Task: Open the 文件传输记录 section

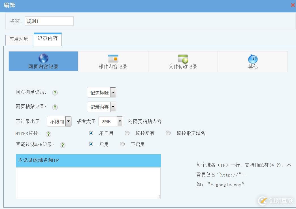Action: pos(183,62)
